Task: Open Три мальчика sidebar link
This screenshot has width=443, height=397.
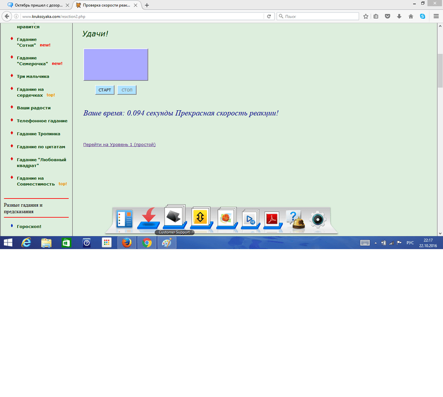Action: coord(33,76)
